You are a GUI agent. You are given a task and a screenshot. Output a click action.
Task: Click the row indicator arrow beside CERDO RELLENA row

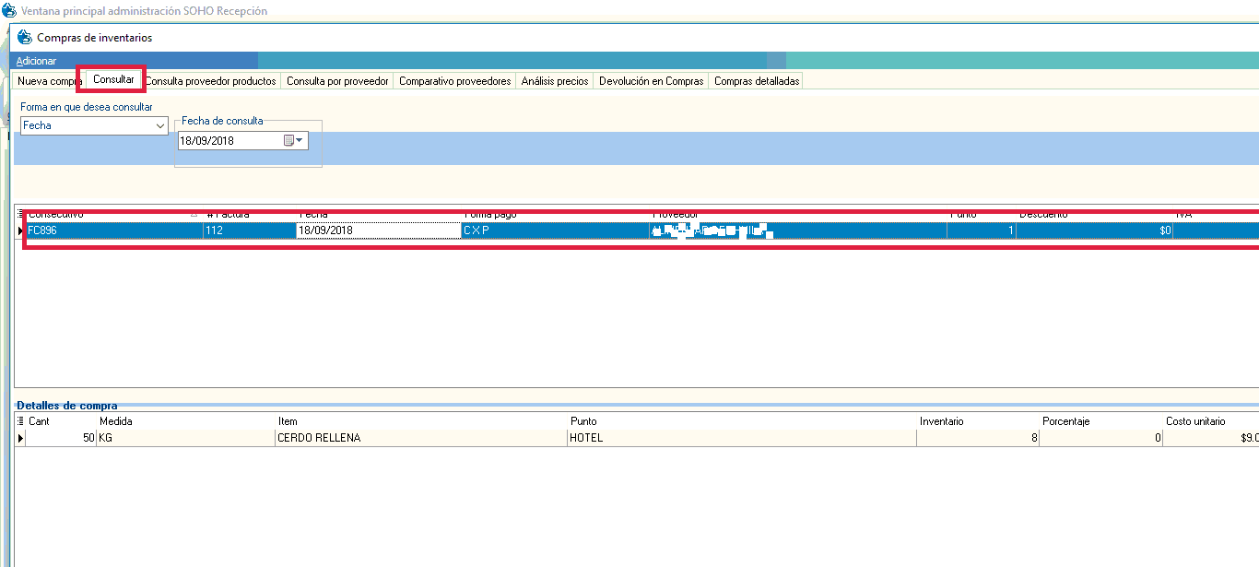[x=21, y=438]
